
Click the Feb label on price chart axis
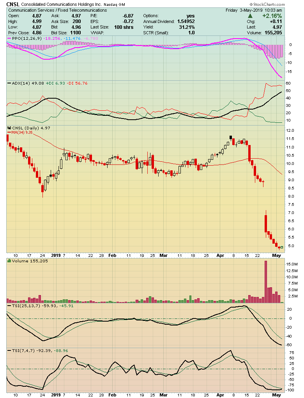(112, 255)
